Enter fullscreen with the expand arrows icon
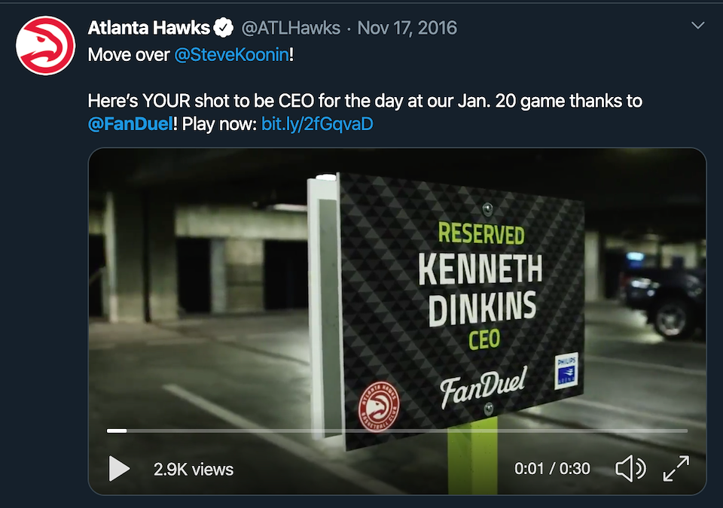723x508 pixels. click(676, 469)
